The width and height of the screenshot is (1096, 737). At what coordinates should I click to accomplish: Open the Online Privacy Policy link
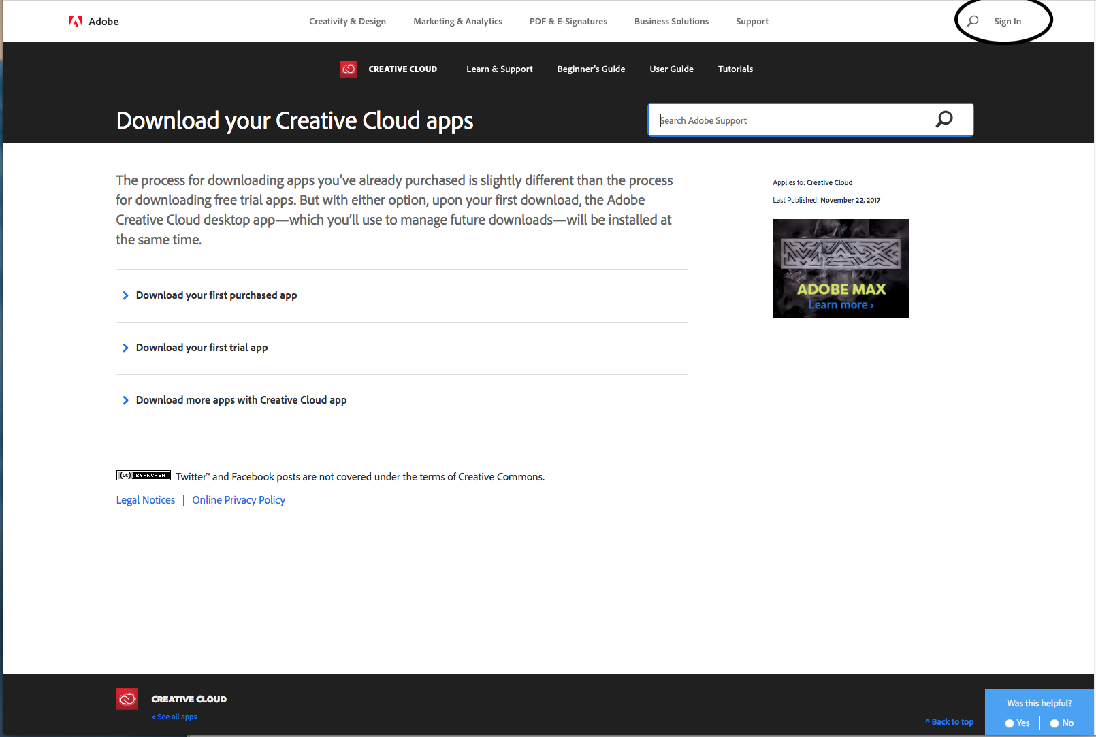coord(238,500)
